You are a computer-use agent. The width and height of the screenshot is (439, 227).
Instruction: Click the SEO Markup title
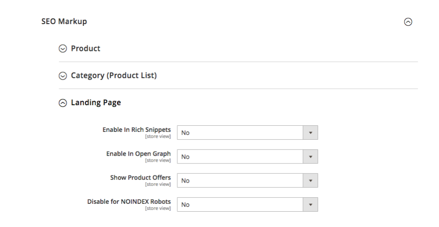tap(64, 21)
